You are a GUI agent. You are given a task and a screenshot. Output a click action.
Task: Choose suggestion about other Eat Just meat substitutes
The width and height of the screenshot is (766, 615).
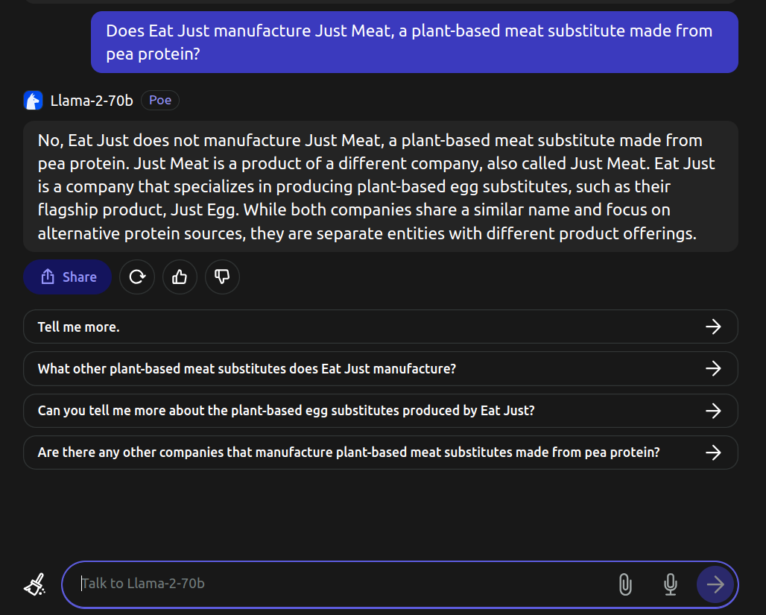[x=381, y=368]
